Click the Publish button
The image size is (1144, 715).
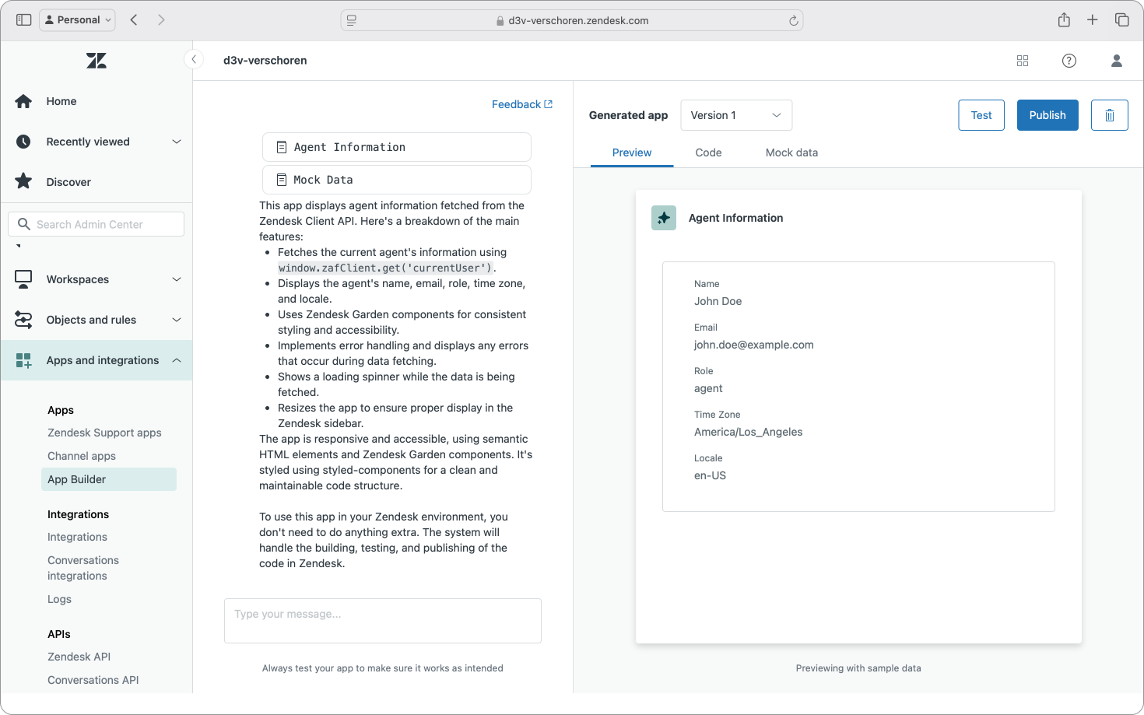click(x=1047, y=115)
